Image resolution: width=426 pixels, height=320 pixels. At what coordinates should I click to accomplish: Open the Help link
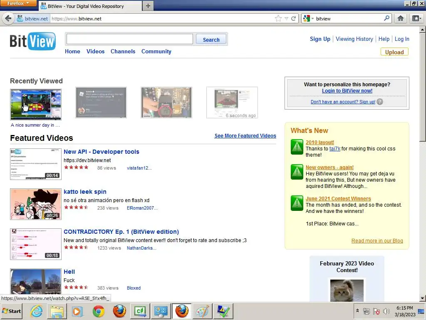pos(384,39)
